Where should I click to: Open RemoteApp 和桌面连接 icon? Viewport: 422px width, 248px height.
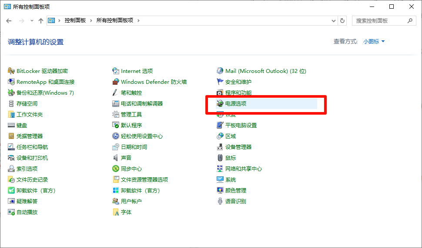coord(11,82)
